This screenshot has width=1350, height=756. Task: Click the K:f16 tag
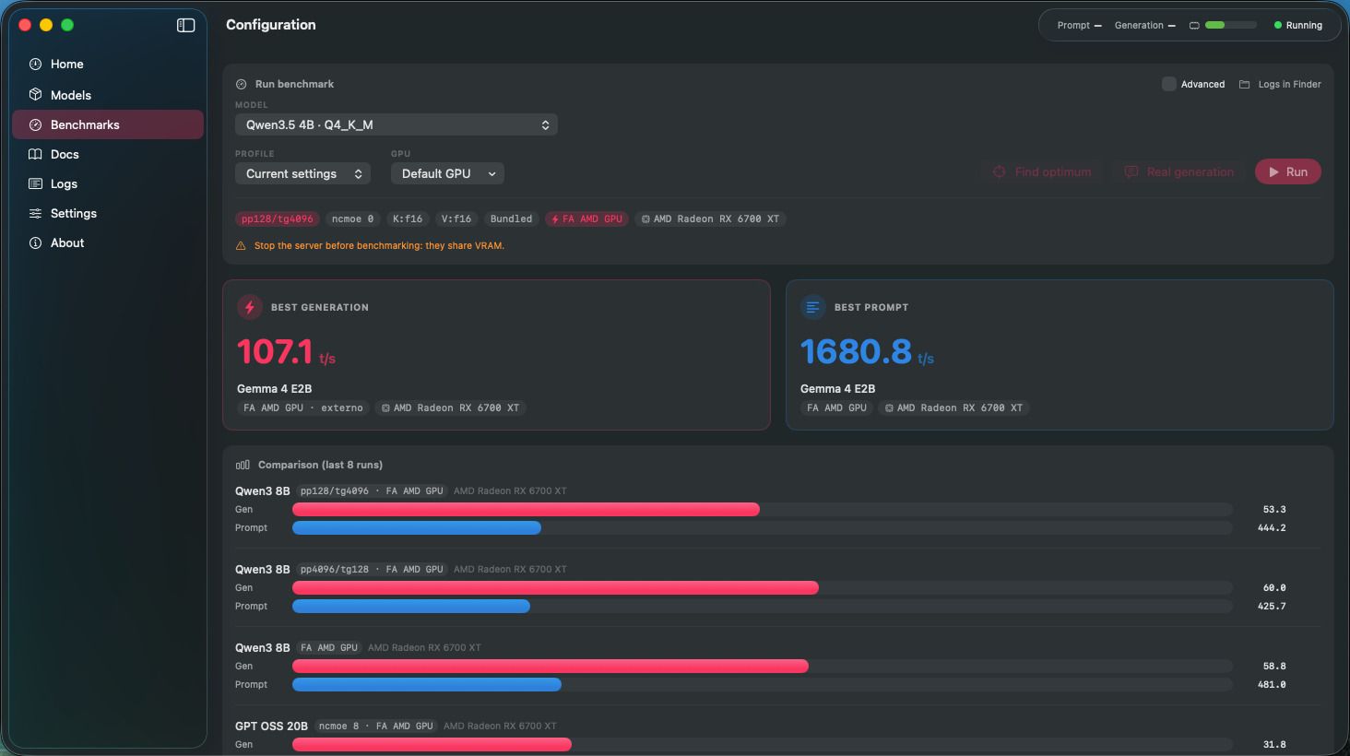click(x=408, y=219)
